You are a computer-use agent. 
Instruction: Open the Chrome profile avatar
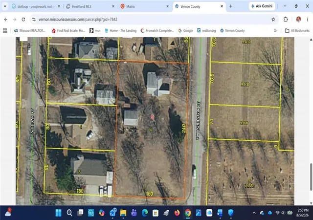click(x=299, y=20)
